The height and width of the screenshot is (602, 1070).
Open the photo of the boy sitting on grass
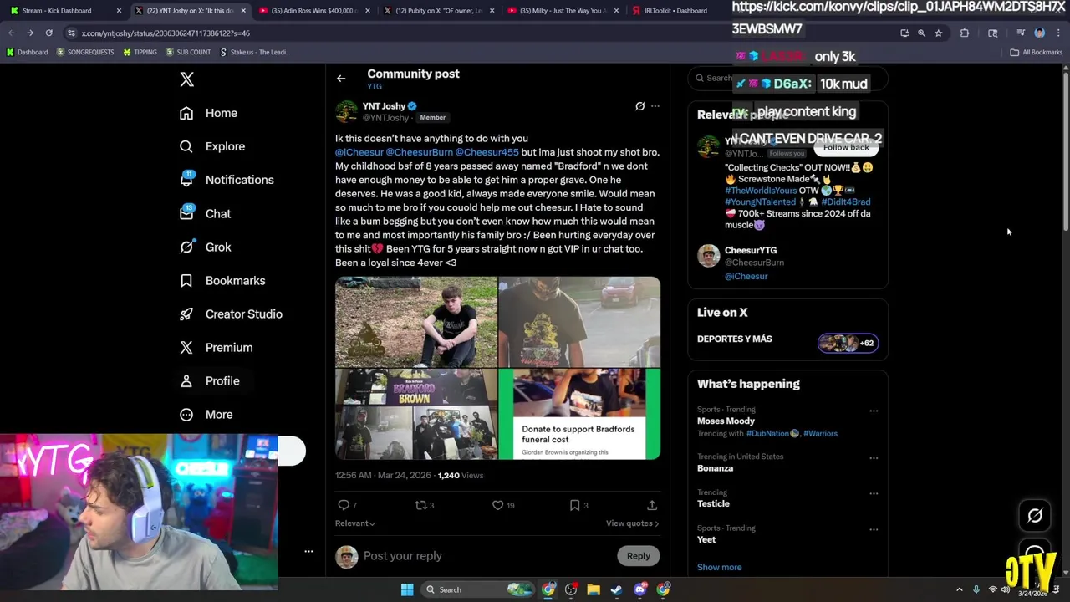[x=415, y=322]
